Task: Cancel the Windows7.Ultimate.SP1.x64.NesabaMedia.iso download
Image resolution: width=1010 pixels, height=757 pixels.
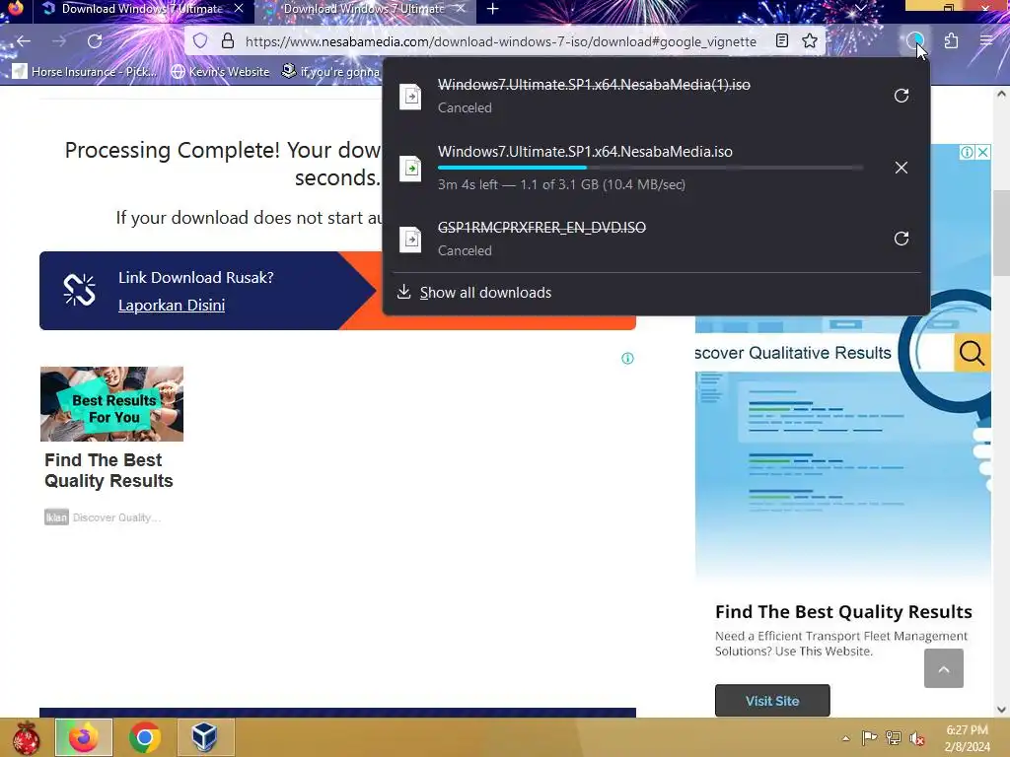Action: 902,168
